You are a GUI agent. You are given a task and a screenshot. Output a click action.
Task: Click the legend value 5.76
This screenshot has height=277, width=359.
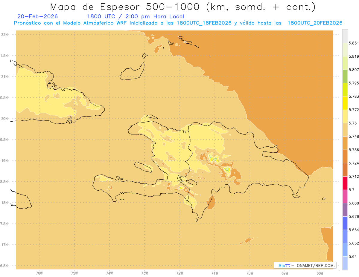(x=352, y=123)
